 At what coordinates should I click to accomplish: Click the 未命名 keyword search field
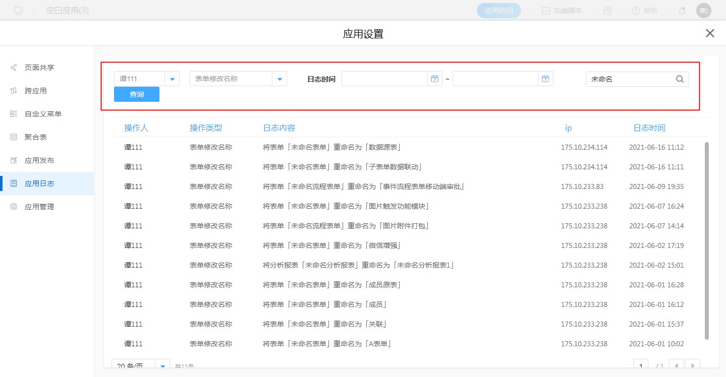(631, 79)
